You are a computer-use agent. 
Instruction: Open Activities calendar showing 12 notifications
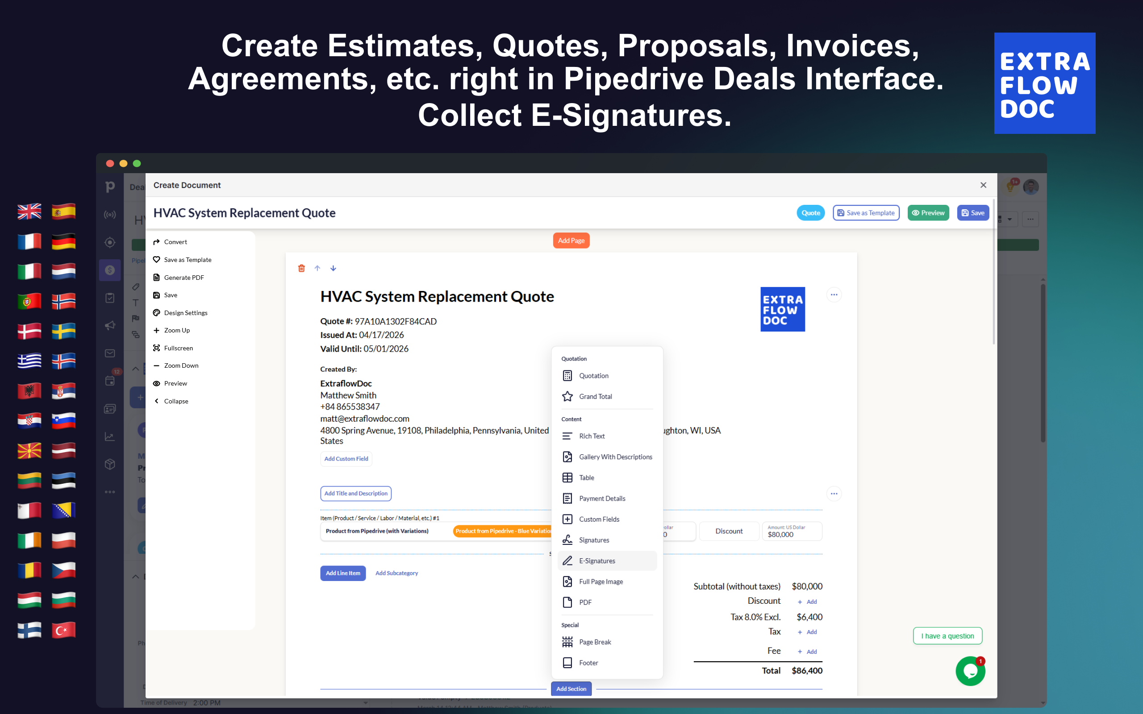109,380
